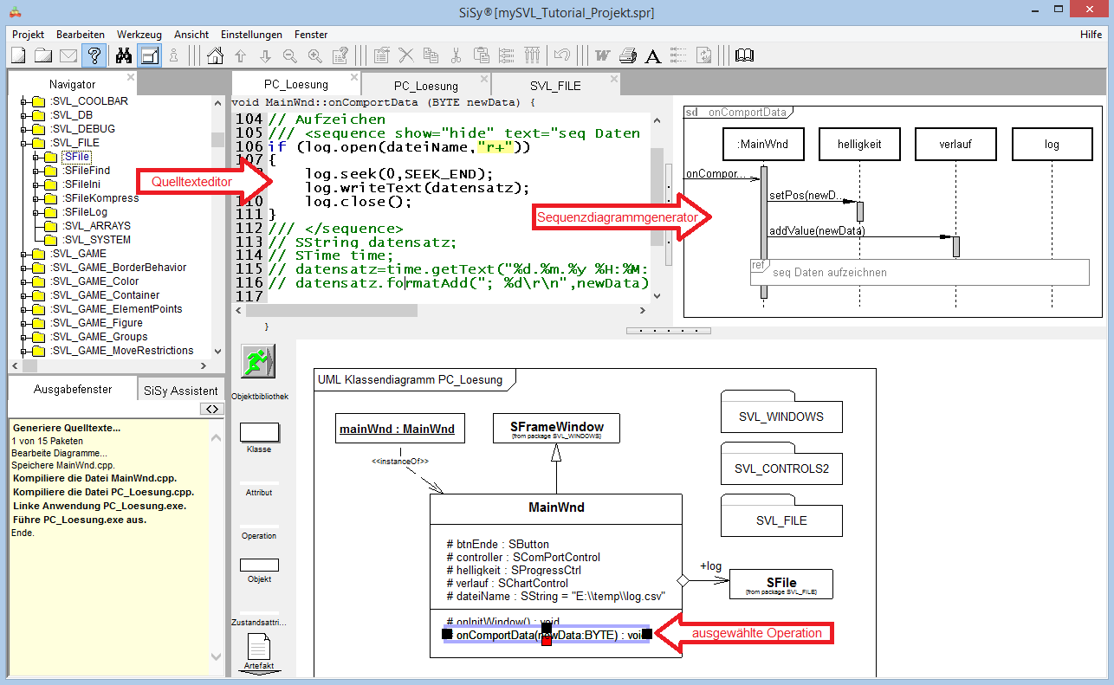1114x685 pixels.
Task: Click the binoculars search icon
Action: (123, 55)
